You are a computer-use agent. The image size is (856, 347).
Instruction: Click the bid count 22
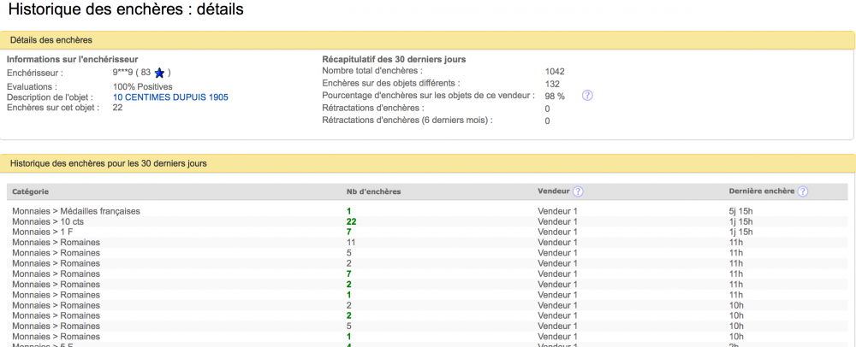pyautogui.click(x=351, y=221)
